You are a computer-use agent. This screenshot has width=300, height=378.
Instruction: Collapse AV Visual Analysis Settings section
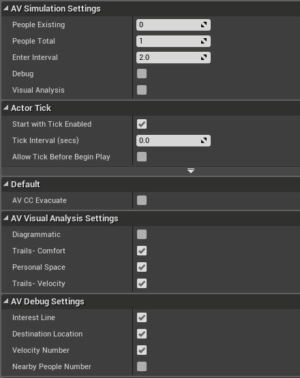5,218
